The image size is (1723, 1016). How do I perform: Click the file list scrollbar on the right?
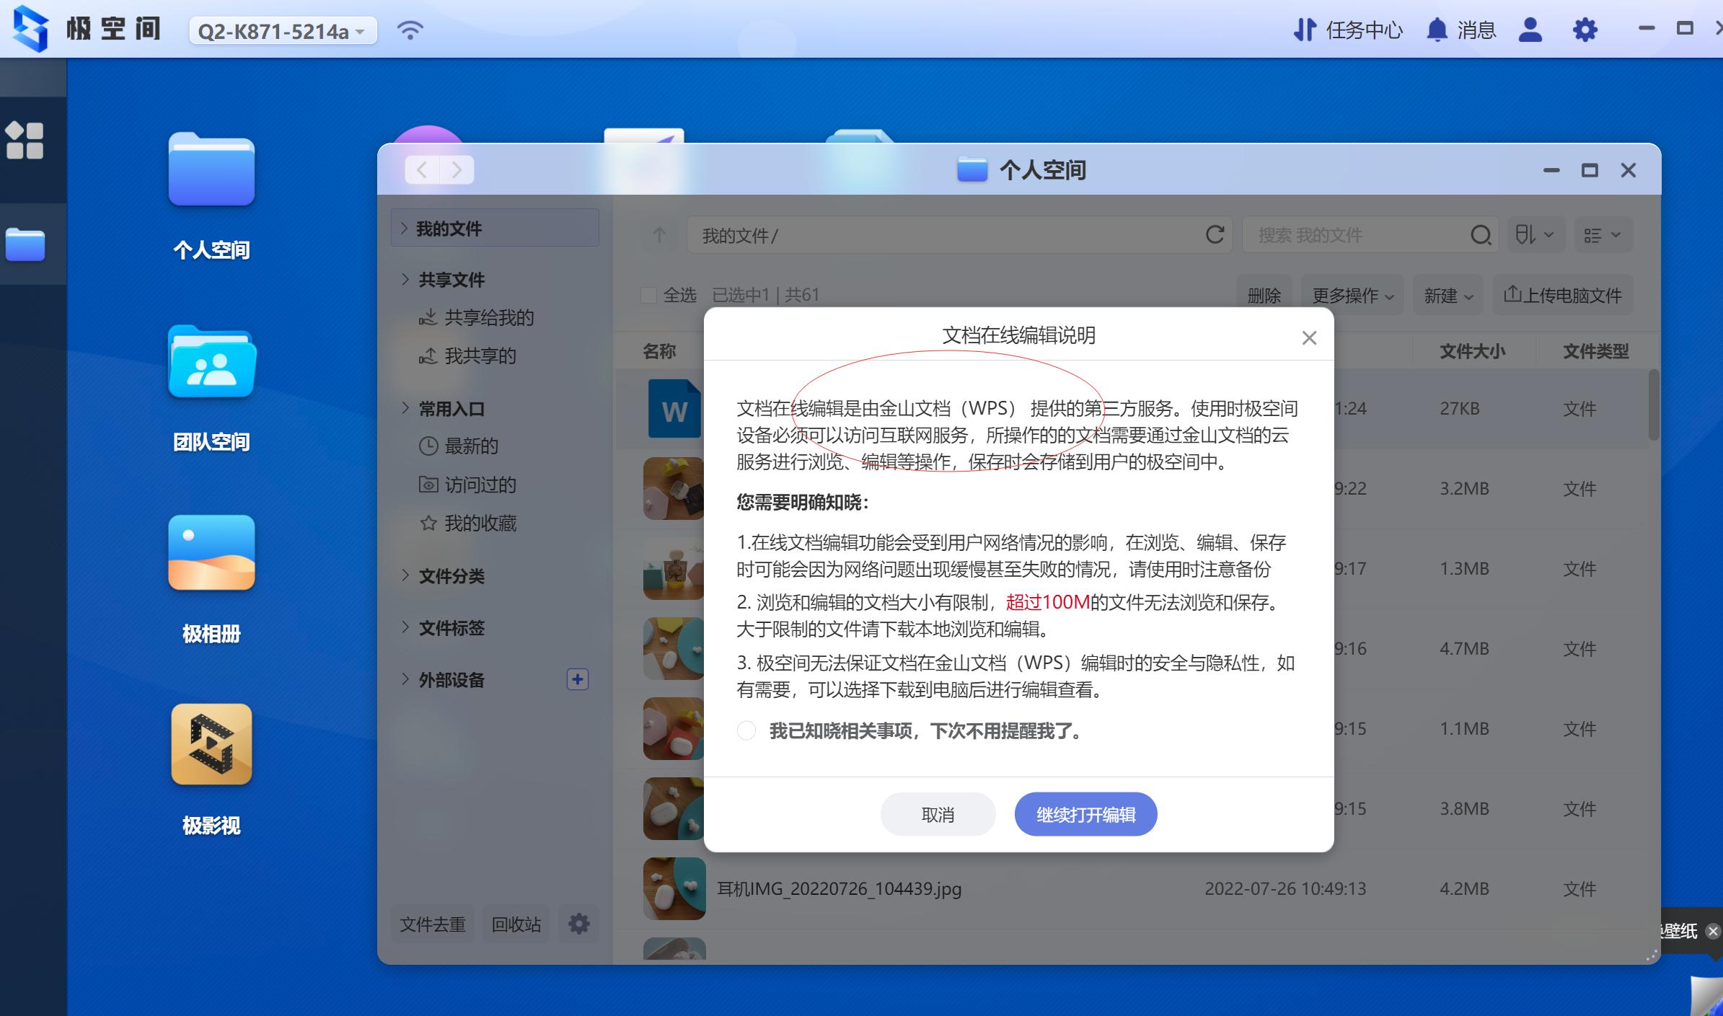pyautogui.click(x=1652, y=404)
